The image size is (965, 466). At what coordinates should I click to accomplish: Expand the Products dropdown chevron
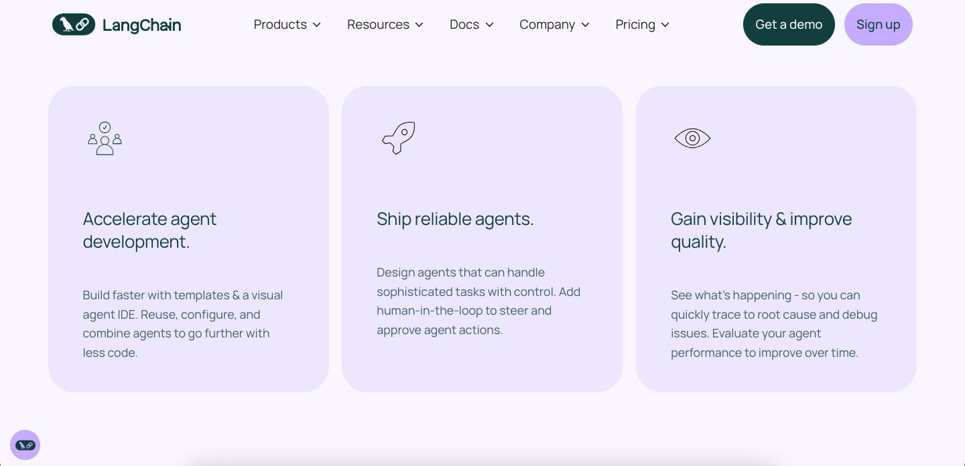[317, 25]
